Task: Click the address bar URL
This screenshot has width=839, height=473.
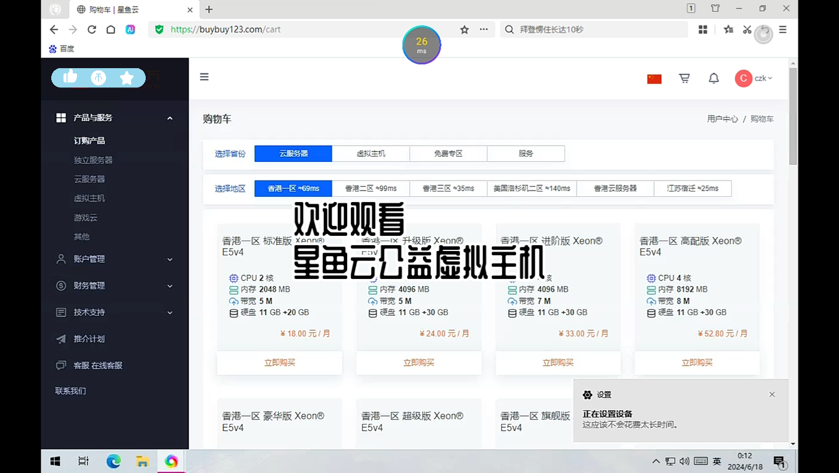Action: [225, 30]
